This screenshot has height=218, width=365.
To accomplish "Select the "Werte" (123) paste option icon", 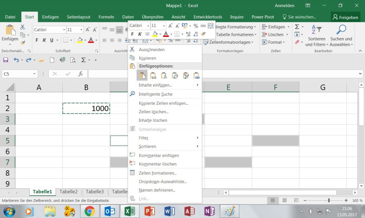I will click(x=153, y=75).
